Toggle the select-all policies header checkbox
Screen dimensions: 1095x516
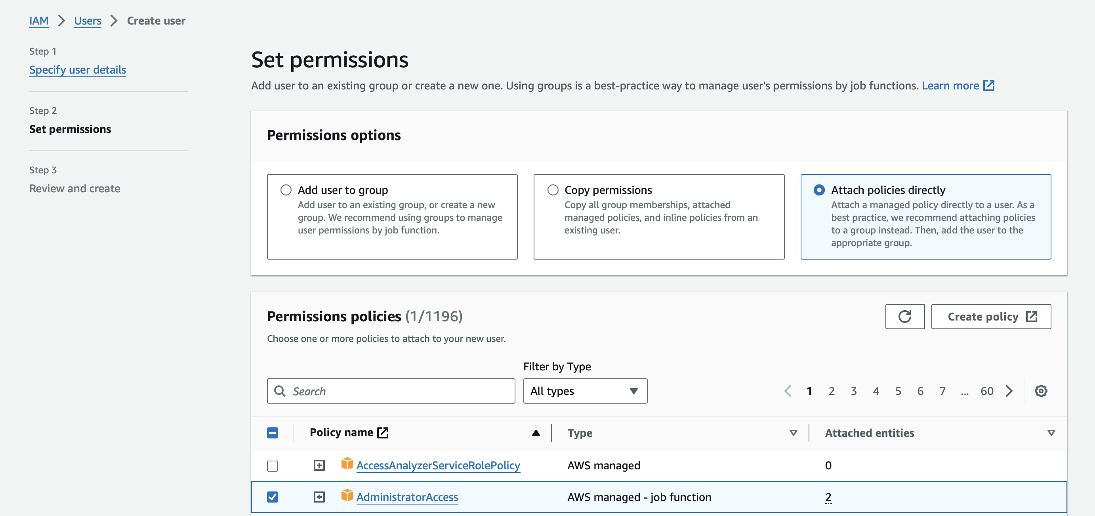click(x=273, y=433)
